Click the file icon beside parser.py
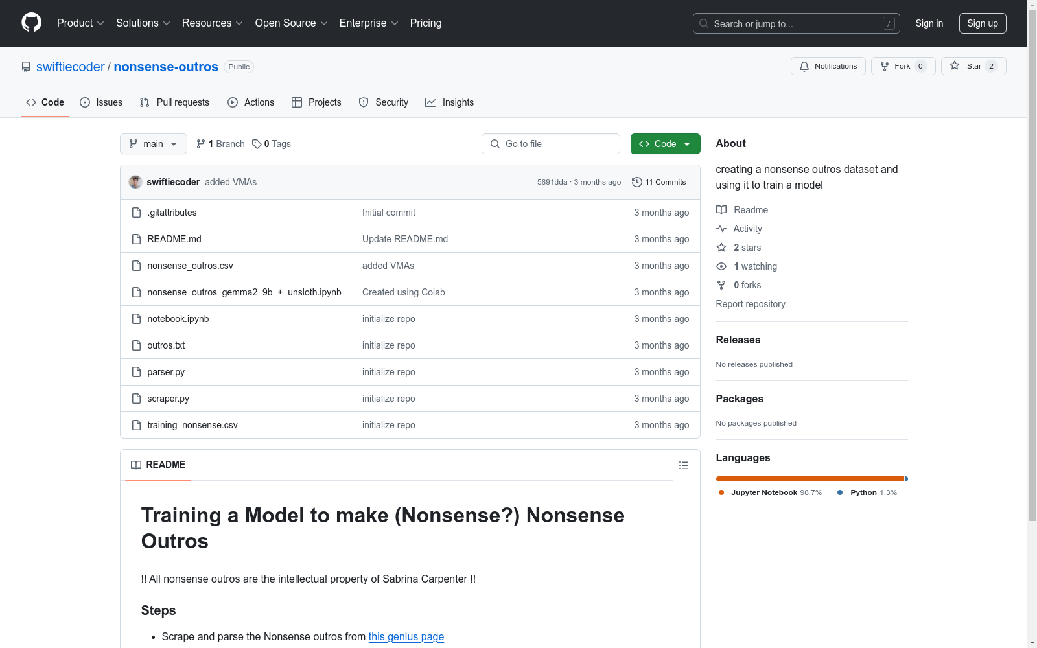This screenshot has height=648, width=1037. (136, 372)
